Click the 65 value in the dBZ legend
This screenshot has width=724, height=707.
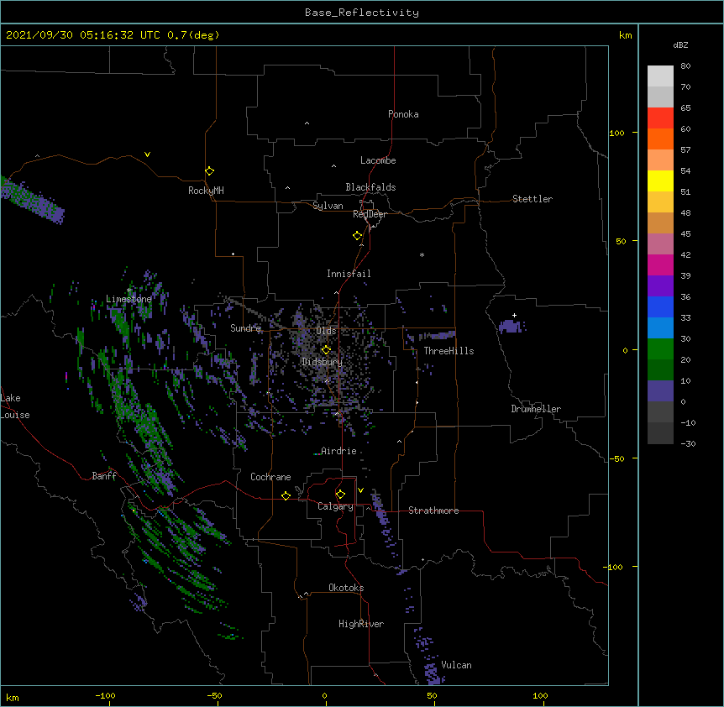(685, 108)
